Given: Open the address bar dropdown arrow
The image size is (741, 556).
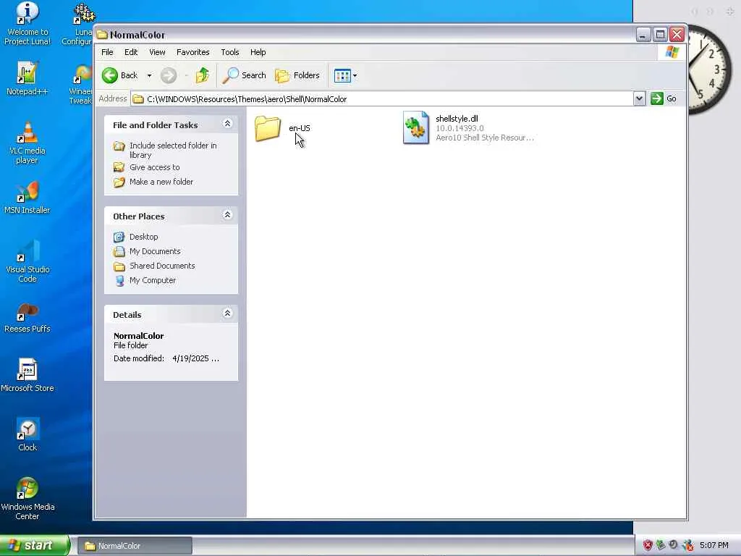Looking at the screenshot, I should [639, 98].
